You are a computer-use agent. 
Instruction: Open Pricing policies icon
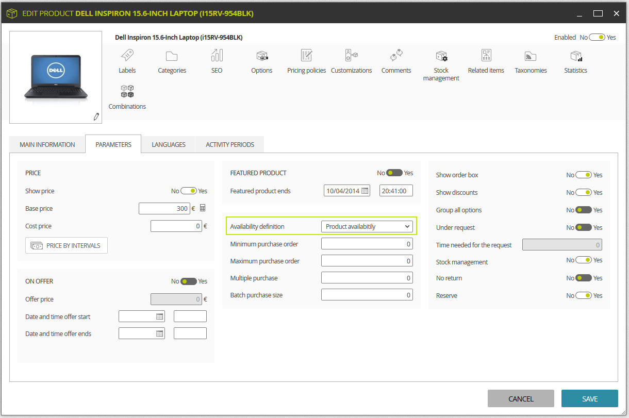(307, 55)
